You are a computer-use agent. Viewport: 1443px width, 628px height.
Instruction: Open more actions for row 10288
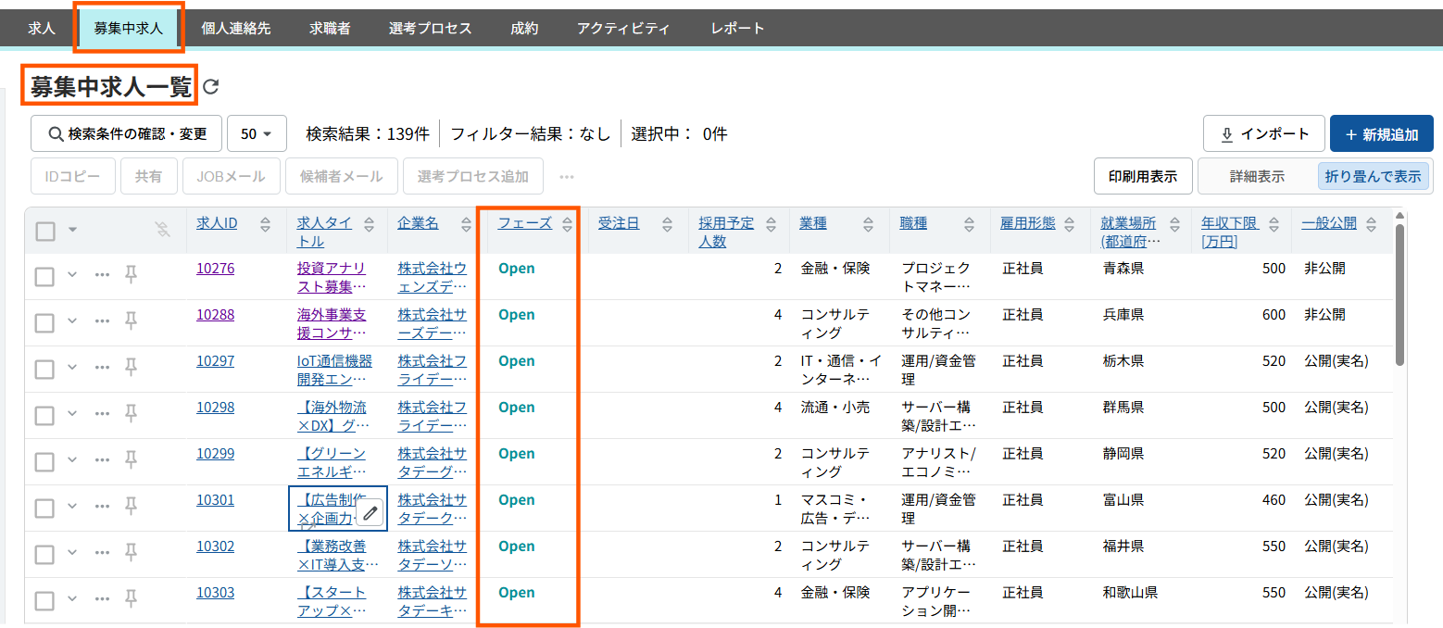[x=102, y=320]
